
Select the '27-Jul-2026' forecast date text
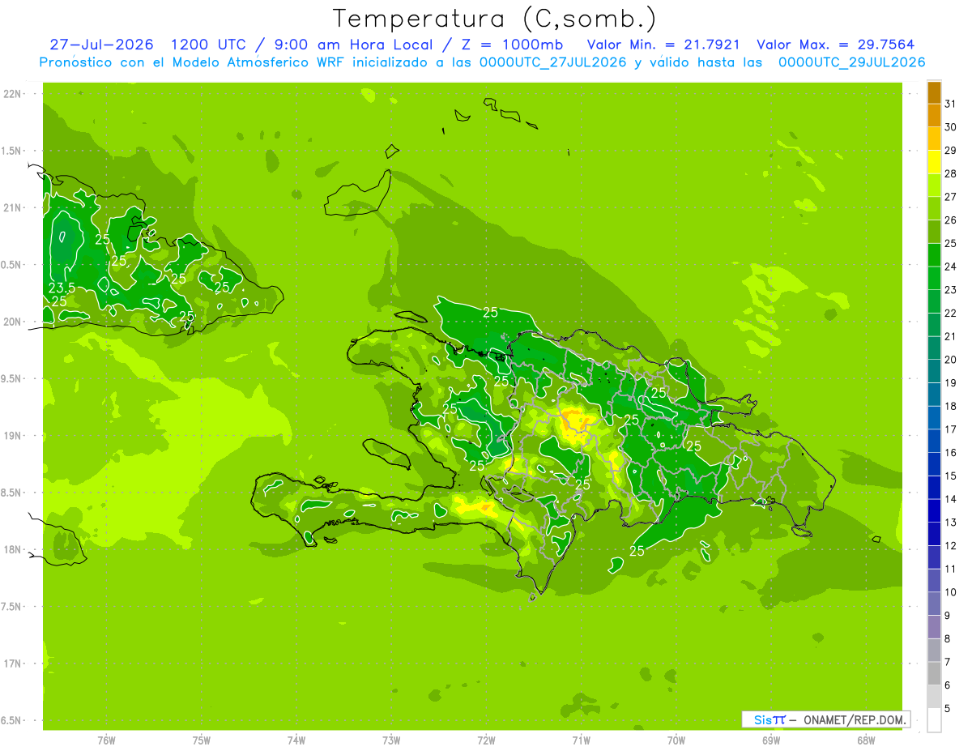click(102, 45)
